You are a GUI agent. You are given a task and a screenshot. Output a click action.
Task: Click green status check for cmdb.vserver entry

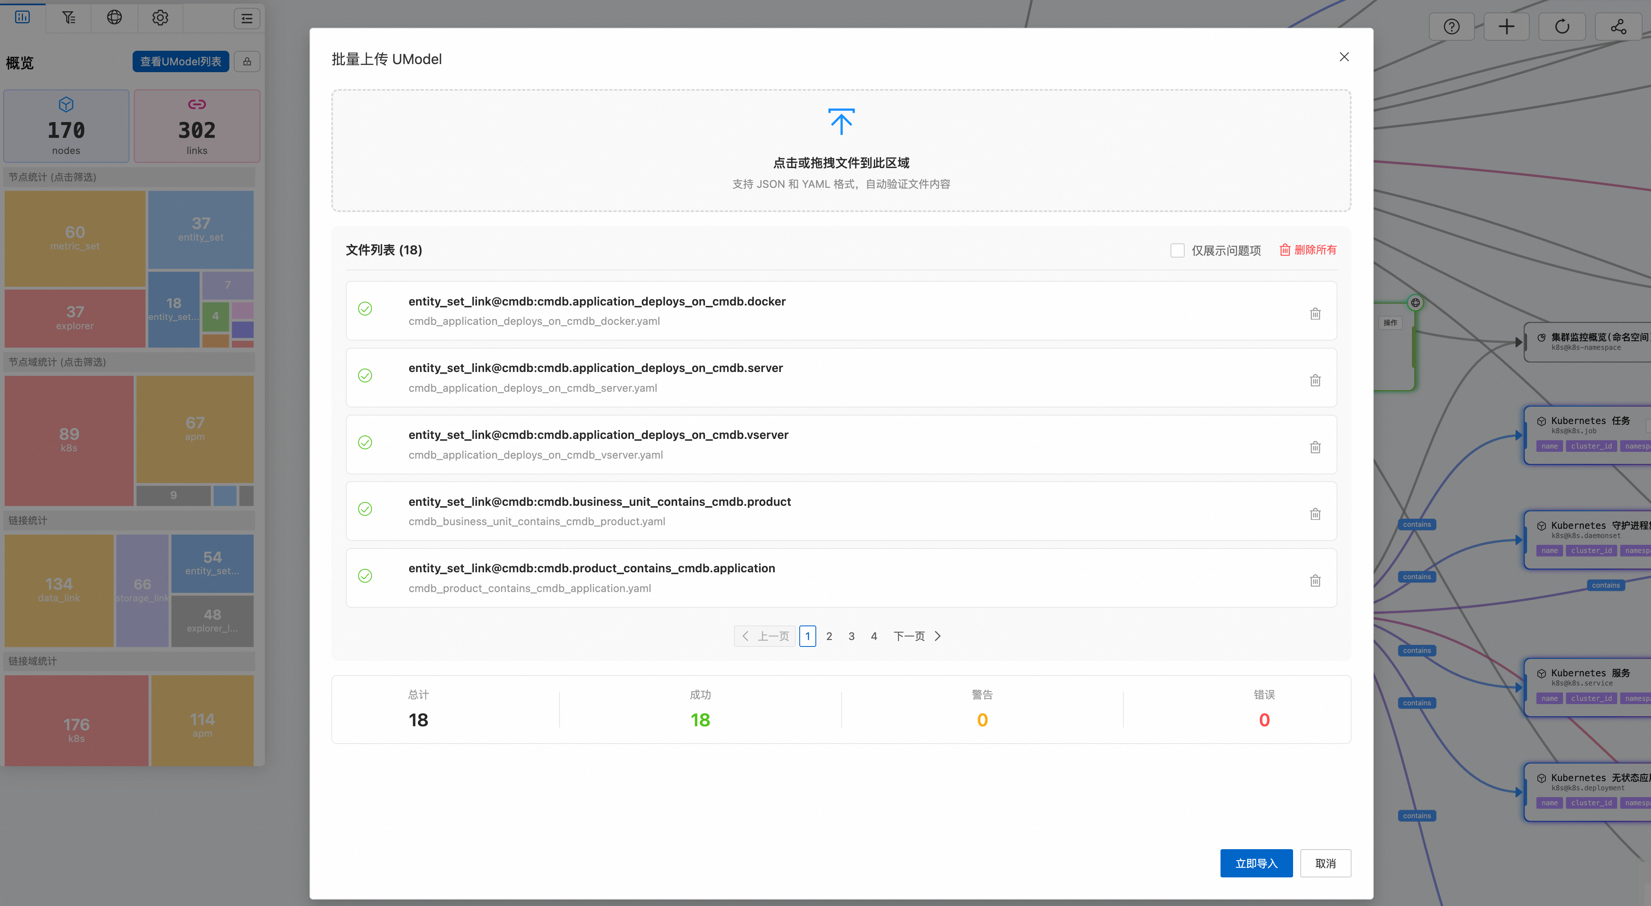365,442
